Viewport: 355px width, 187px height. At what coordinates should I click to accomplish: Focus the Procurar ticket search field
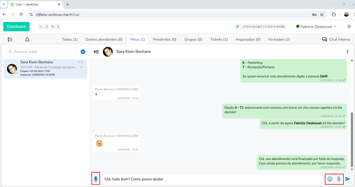(41, 52)
